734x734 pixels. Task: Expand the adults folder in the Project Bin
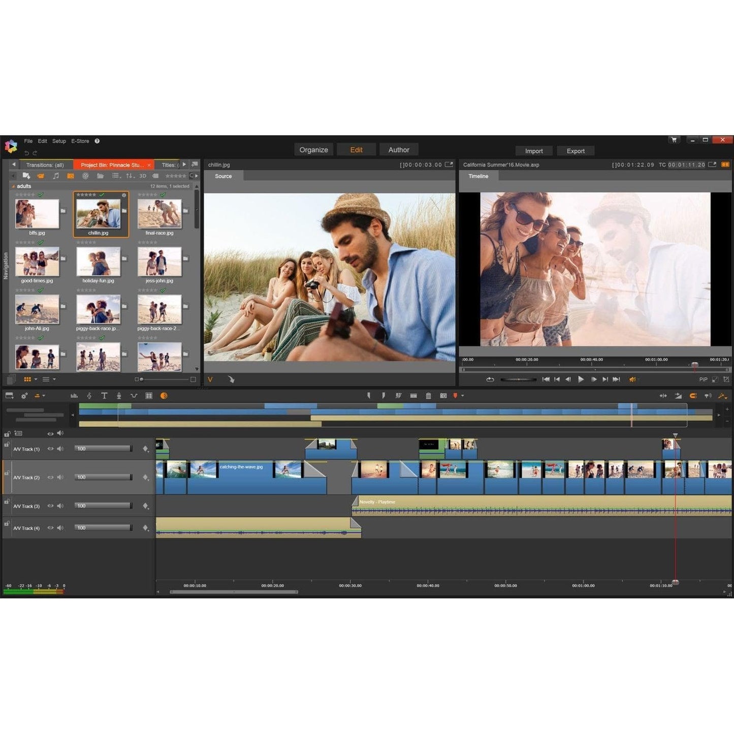[x=14, y=186]
